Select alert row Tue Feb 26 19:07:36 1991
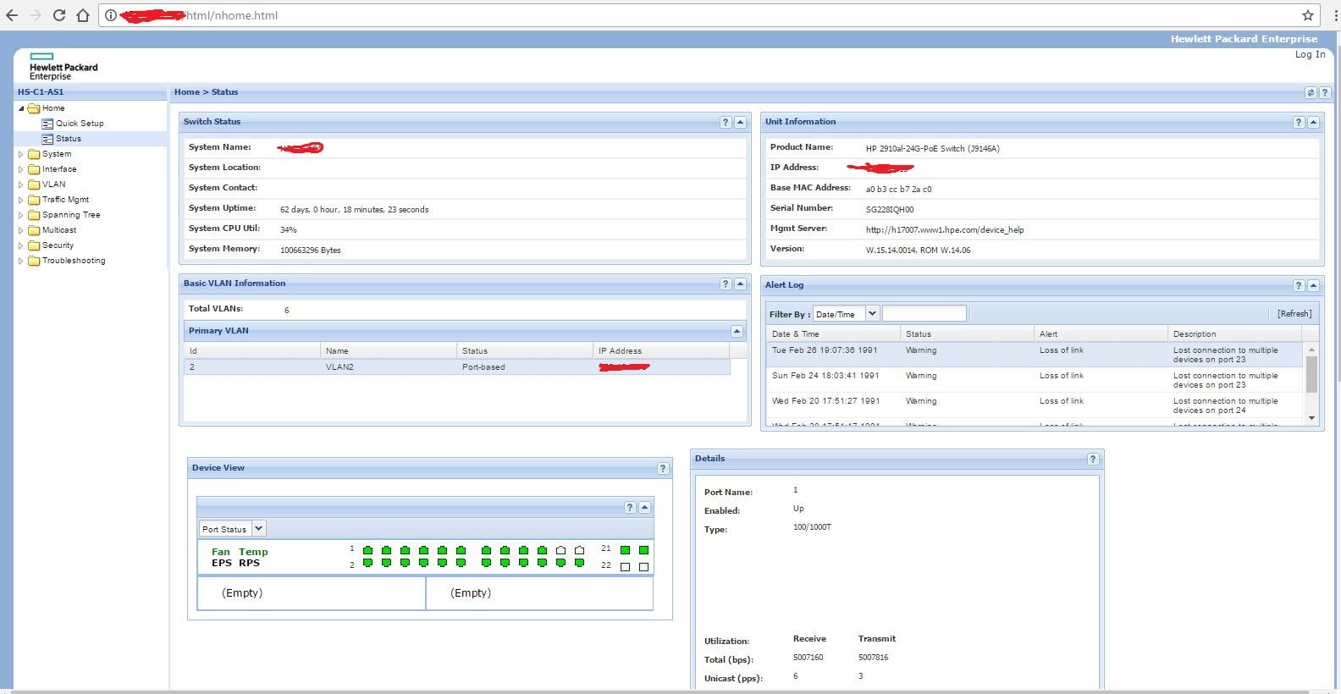Viewport: 1341px width, 694px height. pos(1035,355)
